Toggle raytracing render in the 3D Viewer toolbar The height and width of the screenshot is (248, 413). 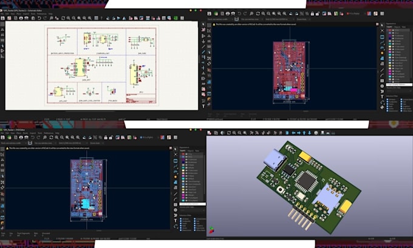(x=222, y=133)
